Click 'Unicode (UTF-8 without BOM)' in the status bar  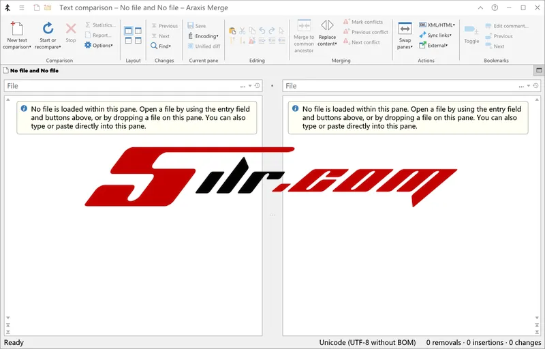367,342
